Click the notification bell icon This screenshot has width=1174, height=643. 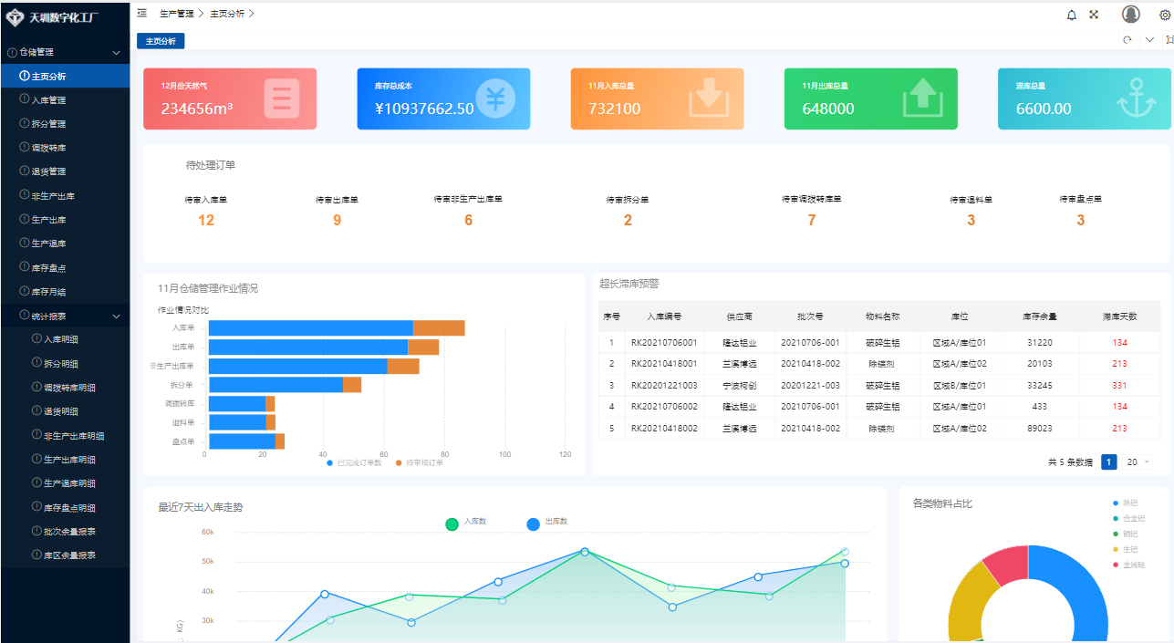pos(1071,15)
